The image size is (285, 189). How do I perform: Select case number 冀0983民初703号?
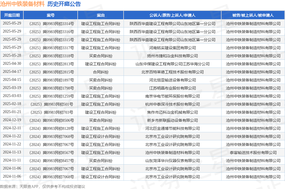click(58, 112)
